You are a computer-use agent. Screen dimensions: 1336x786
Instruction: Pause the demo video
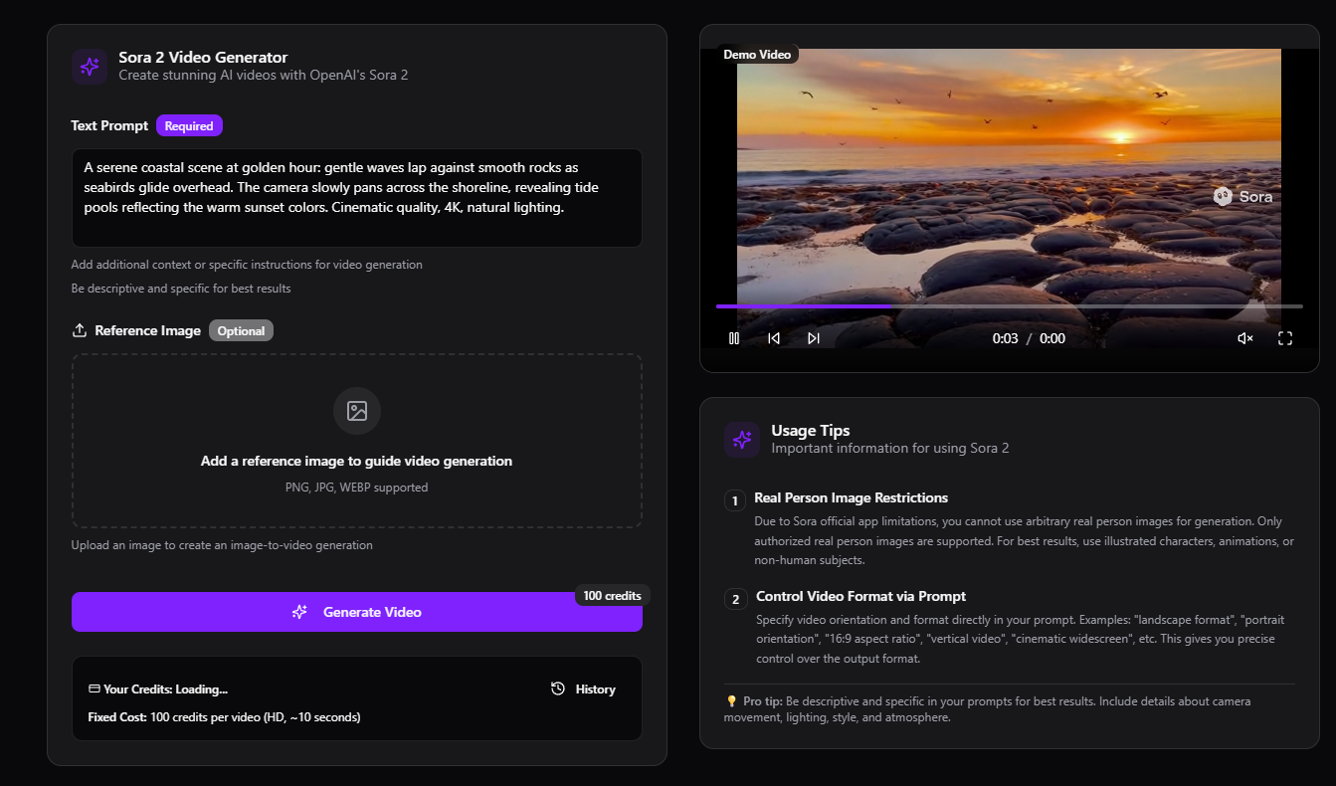[734, 338]
